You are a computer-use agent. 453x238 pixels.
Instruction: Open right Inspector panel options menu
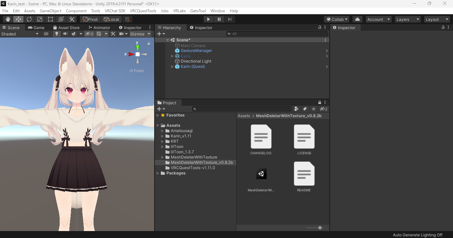pyautogui.click(x=449, y=27)
